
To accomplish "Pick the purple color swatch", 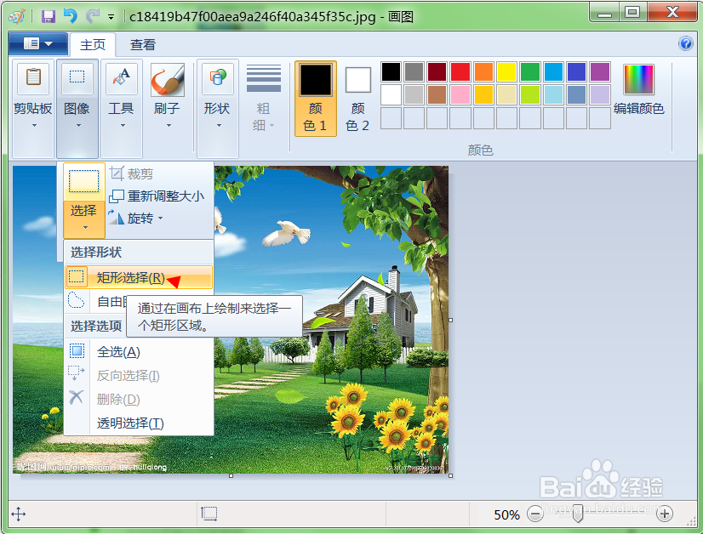I will point(600,72).
